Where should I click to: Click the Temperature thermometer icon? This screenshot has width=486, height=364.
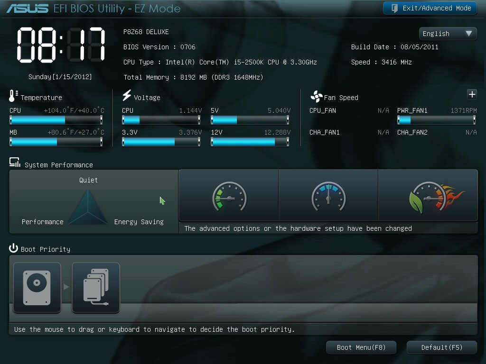[x=13, y=96]
